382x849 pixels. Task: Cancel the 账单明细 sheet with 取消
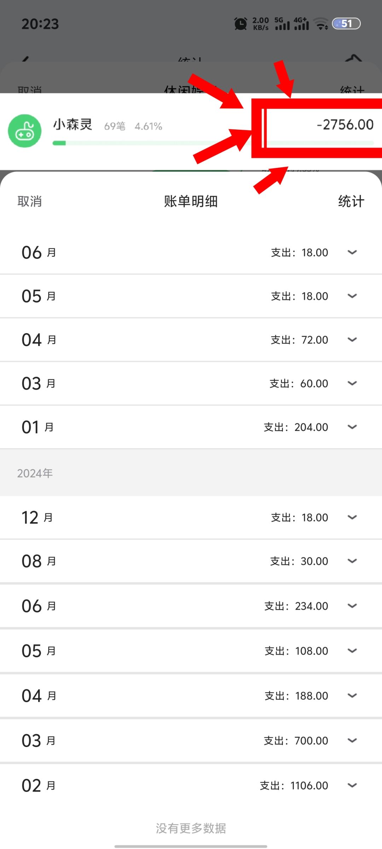tap(30, 201)
